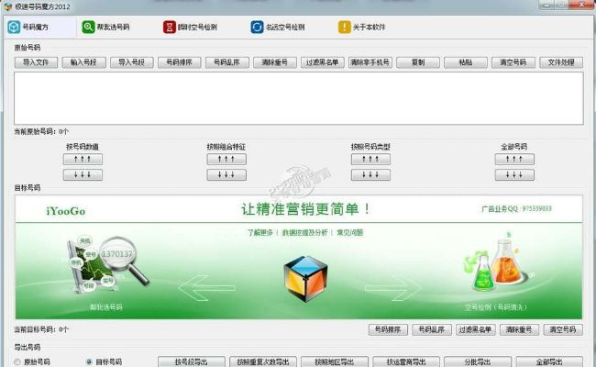Click the up arrows under 按号码数值
The width and height of the screenshot is (596, 367).
[x=83, y=159]
